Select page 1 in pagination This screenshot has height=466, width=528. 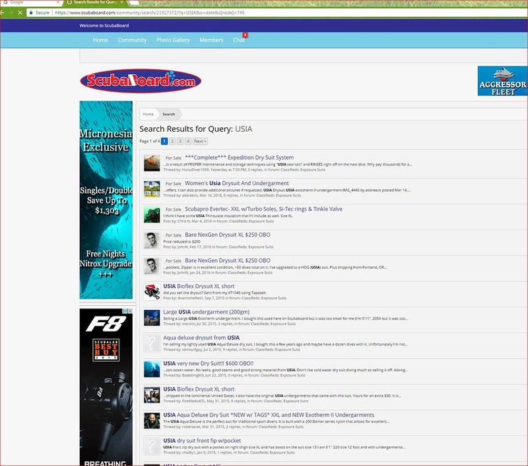coord(164,141)
